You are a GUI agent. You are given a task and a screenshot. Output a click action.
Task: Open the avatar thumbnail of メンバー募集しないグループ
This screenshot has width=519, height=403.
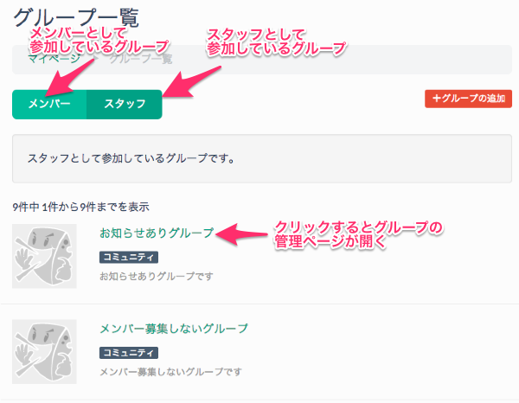44,351
